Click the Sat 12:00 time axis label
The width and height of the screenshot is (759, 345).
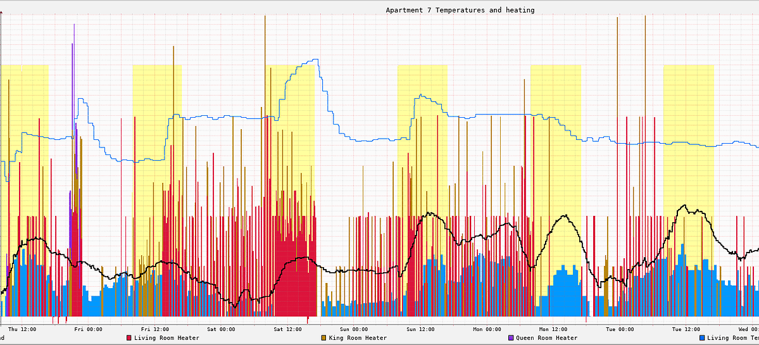point(287,329)
